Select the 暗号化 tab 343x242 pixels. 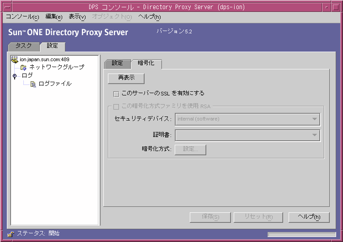click(x=146, y=63)
